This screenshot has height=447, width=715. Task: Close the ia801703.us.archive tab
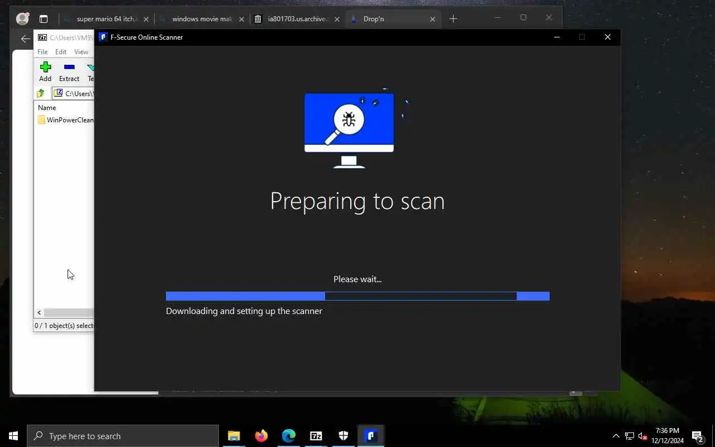[337, 19]
